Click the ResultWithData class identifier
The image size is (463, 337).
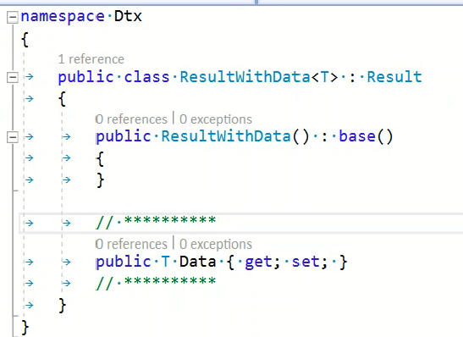click(x=245, y=77)
